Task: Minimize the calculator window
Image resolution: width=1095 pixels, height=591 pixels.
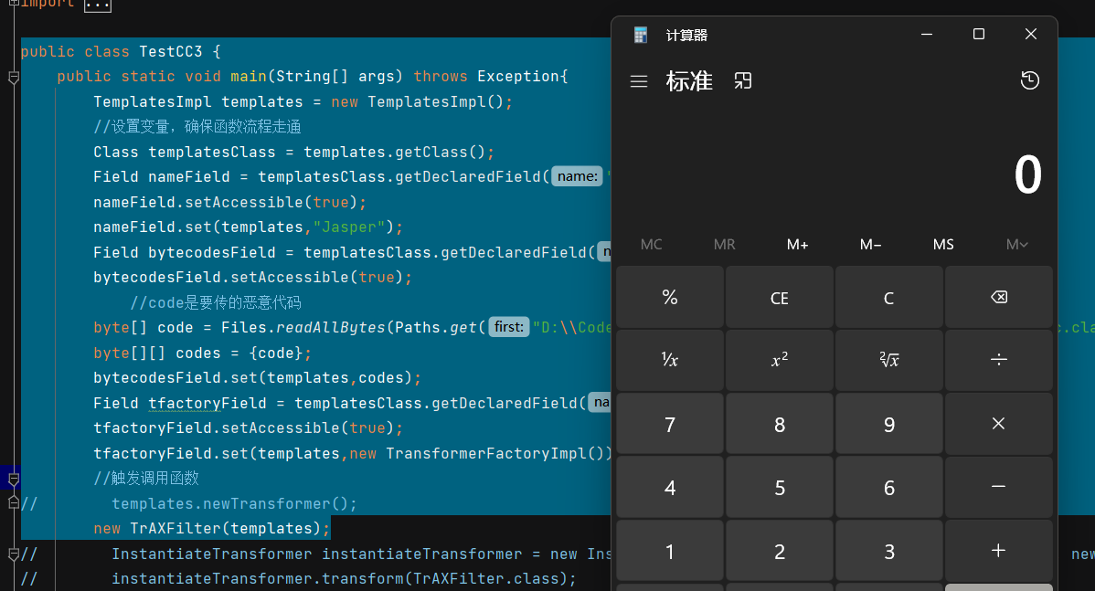Action: pos(927,34)
